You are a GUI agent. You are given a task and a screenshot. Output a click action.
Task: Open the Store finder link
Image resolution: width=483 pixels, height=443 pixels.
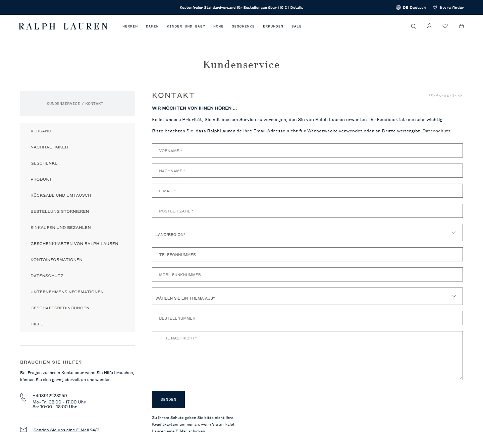(x=452, y=7)
